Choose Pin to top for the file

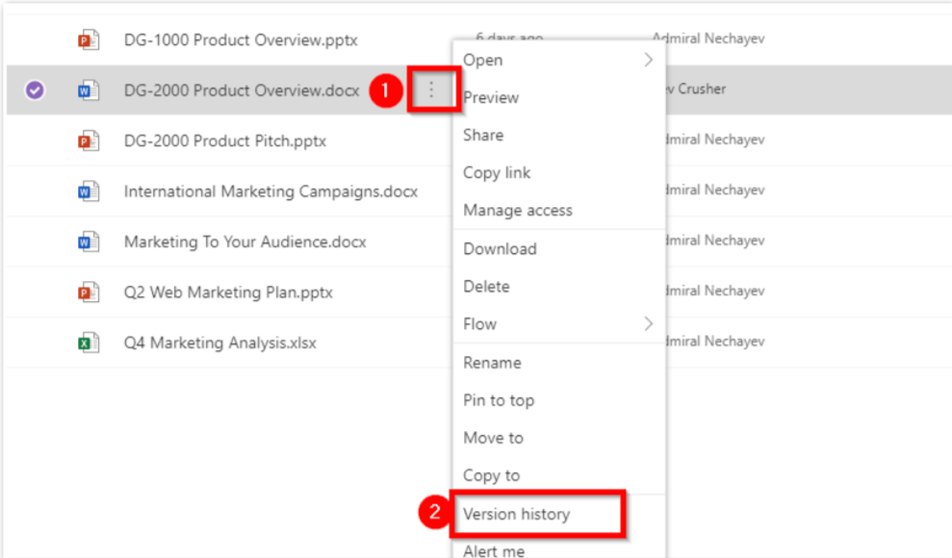point(496,400)
